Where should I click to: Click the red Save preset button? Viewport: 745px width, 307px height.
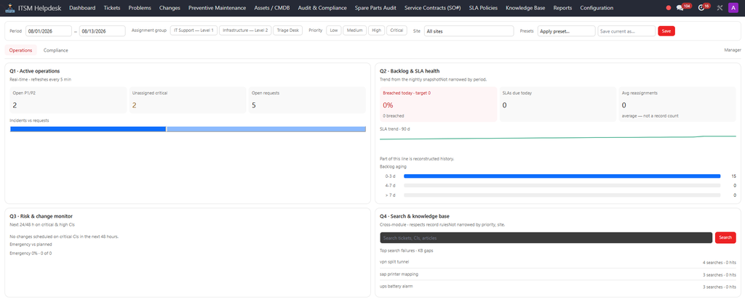[666, 30]
